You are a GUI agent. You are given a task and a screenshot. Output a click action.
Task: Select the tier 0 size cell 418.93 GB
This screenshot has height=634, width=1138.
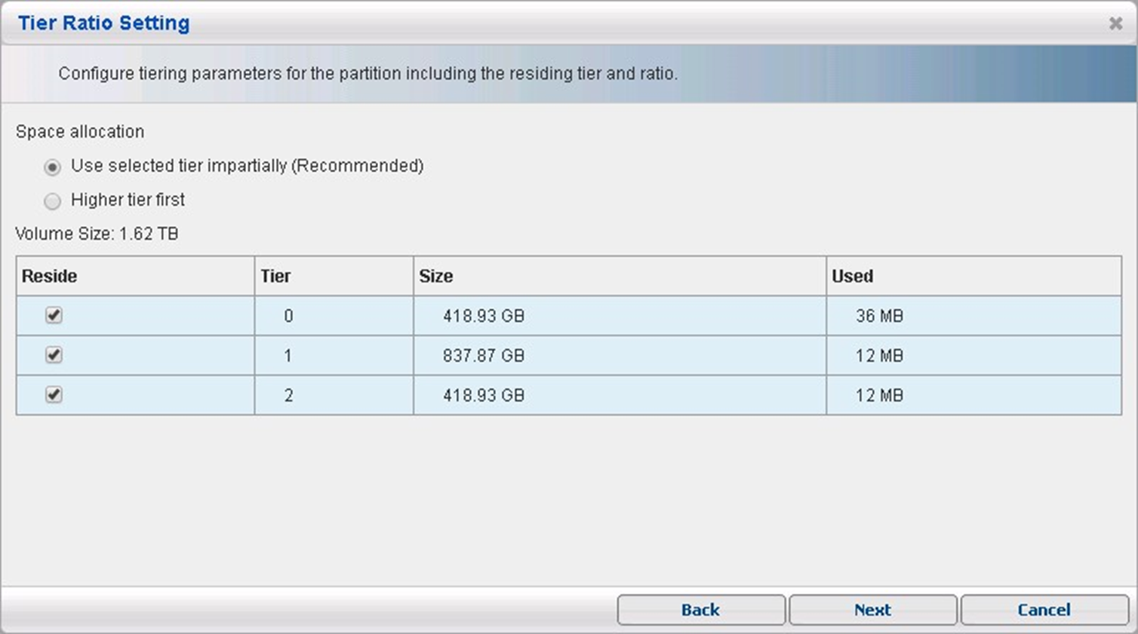point(483,316)
